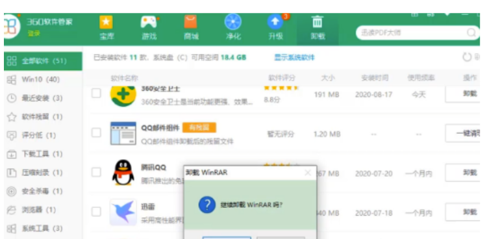Screen dimensions: 487x239
Task: Click the 有残留 orange tag
Action: pos(199,127)
